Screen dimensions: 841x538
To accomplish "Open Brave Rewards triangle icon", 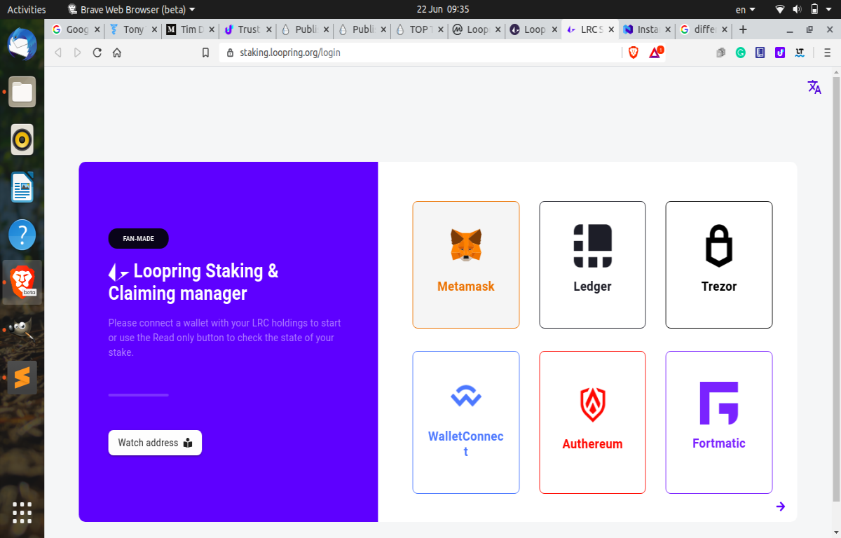I will pyautogui.click(x=655, y=53).
